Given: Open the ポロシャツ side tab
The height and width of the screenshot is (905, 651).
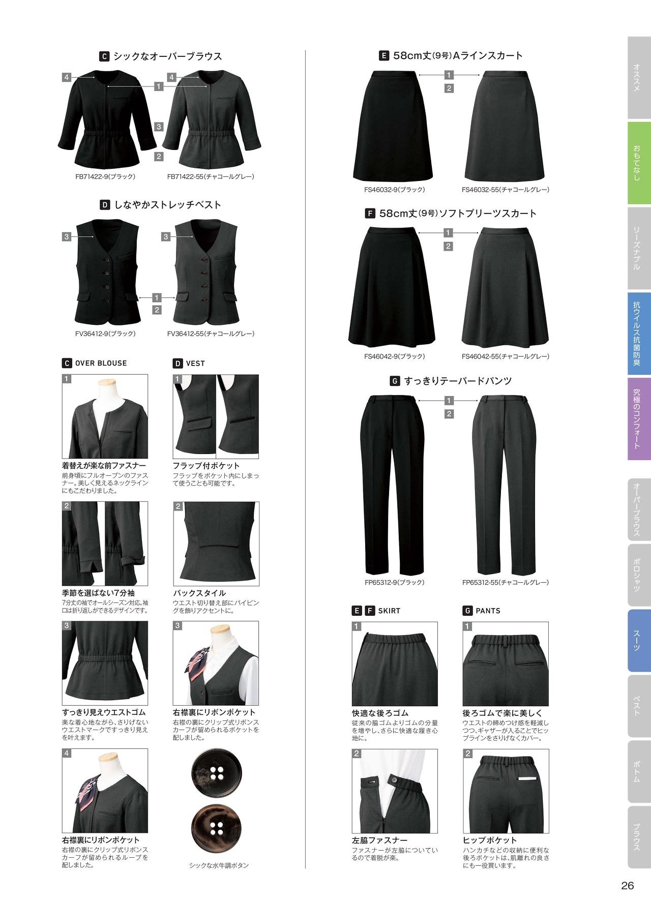Looking at the screenshot, I should (639, 575).
